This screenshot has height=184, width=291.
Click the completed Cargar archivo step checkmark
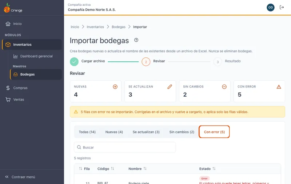tap(74, 62)
